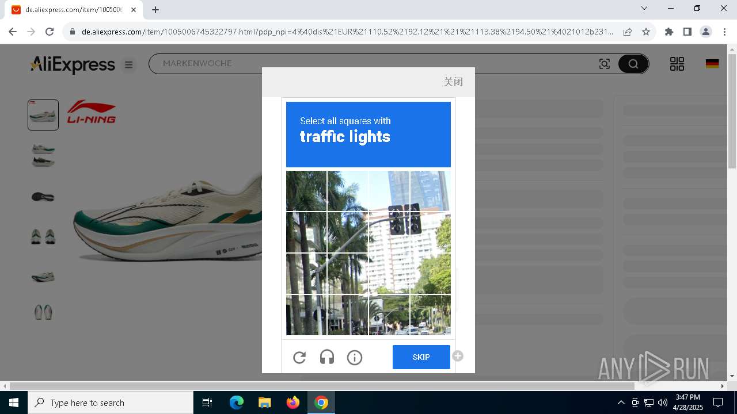Open the Windows Start menu

tap(14, 402)
